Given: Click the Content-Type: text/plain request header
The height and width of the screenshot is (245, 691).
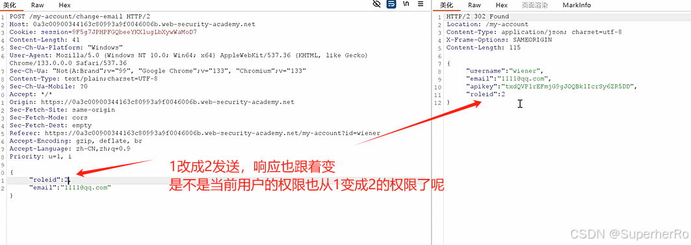Looking at the screenshot, I should (x=83, y=78).
